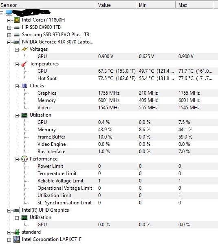The height and width of the screenshot is (245, 218).
Task: Click the Intel Core i7 11800H CPU icon
Action: click(x=17, y=20)
